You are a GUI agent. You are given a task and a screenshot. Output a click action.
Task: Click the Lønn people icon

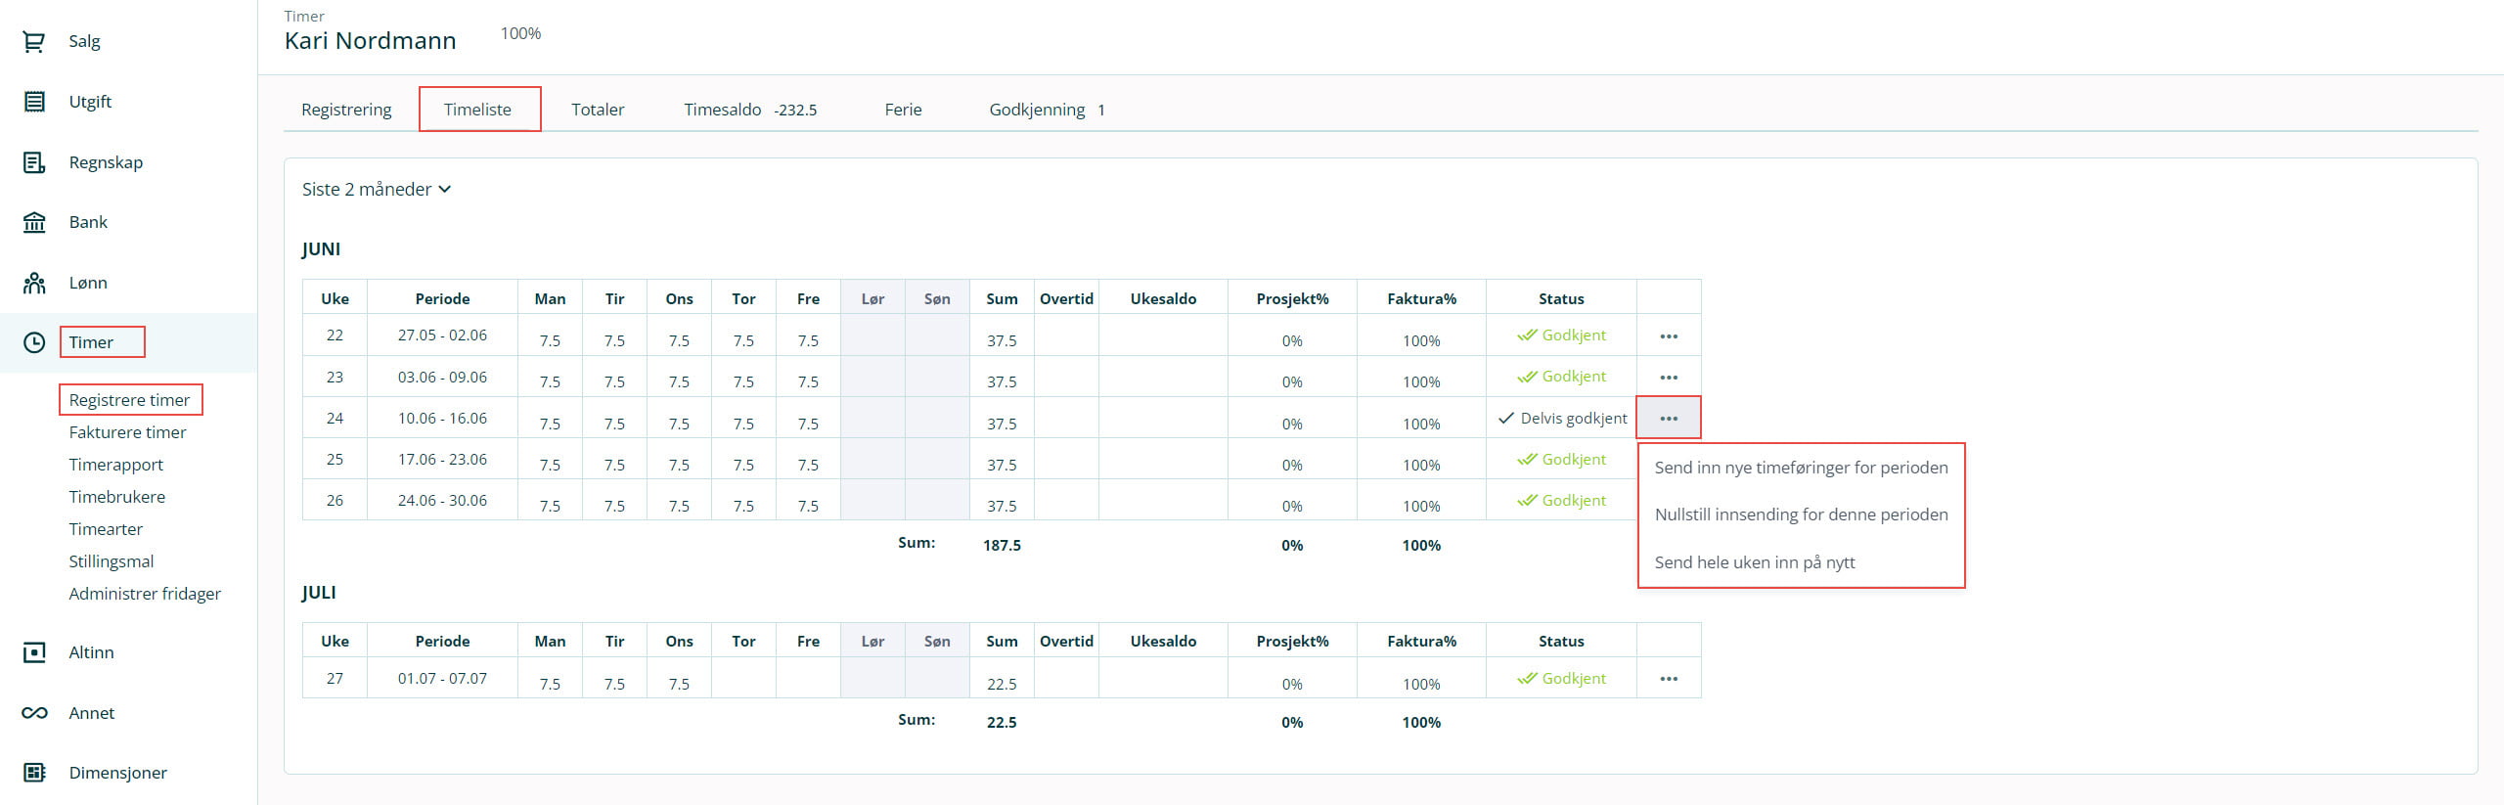tap(34, 283)
